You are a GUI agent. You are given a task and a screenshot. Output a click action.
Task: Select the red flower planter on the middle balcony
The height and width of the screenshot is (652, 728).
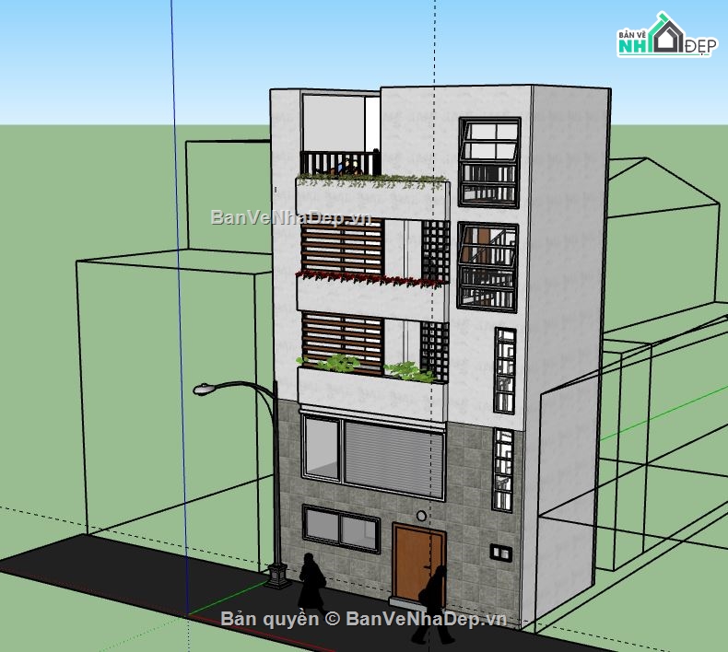[369, 277]
